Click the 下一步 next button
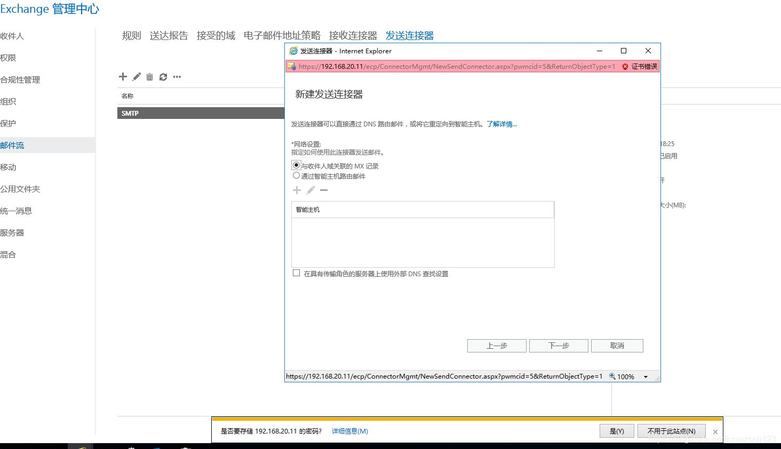Image resolution: width=781 pixels, height=449 pixels. (x=559, y=346)
